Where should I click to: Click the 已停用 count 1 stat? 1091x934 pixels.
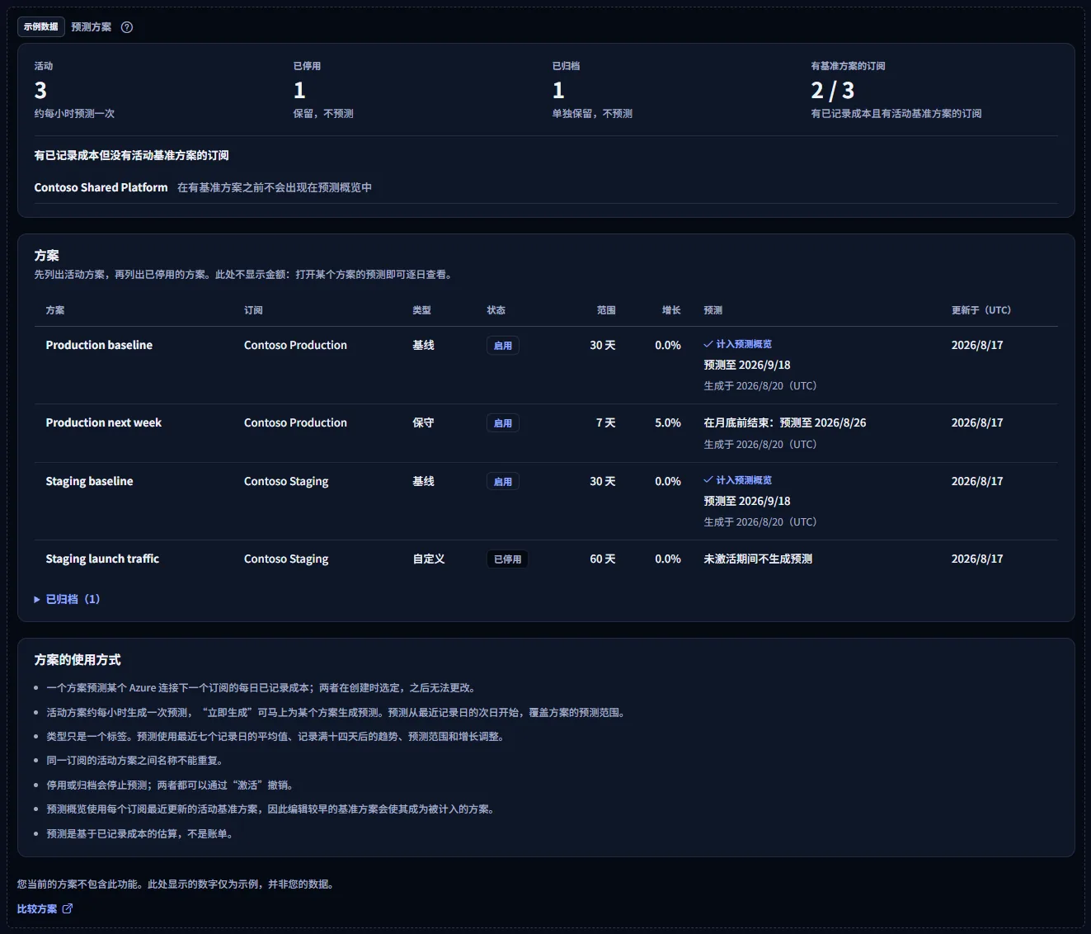pyautogui.click(x=299, y=90)
